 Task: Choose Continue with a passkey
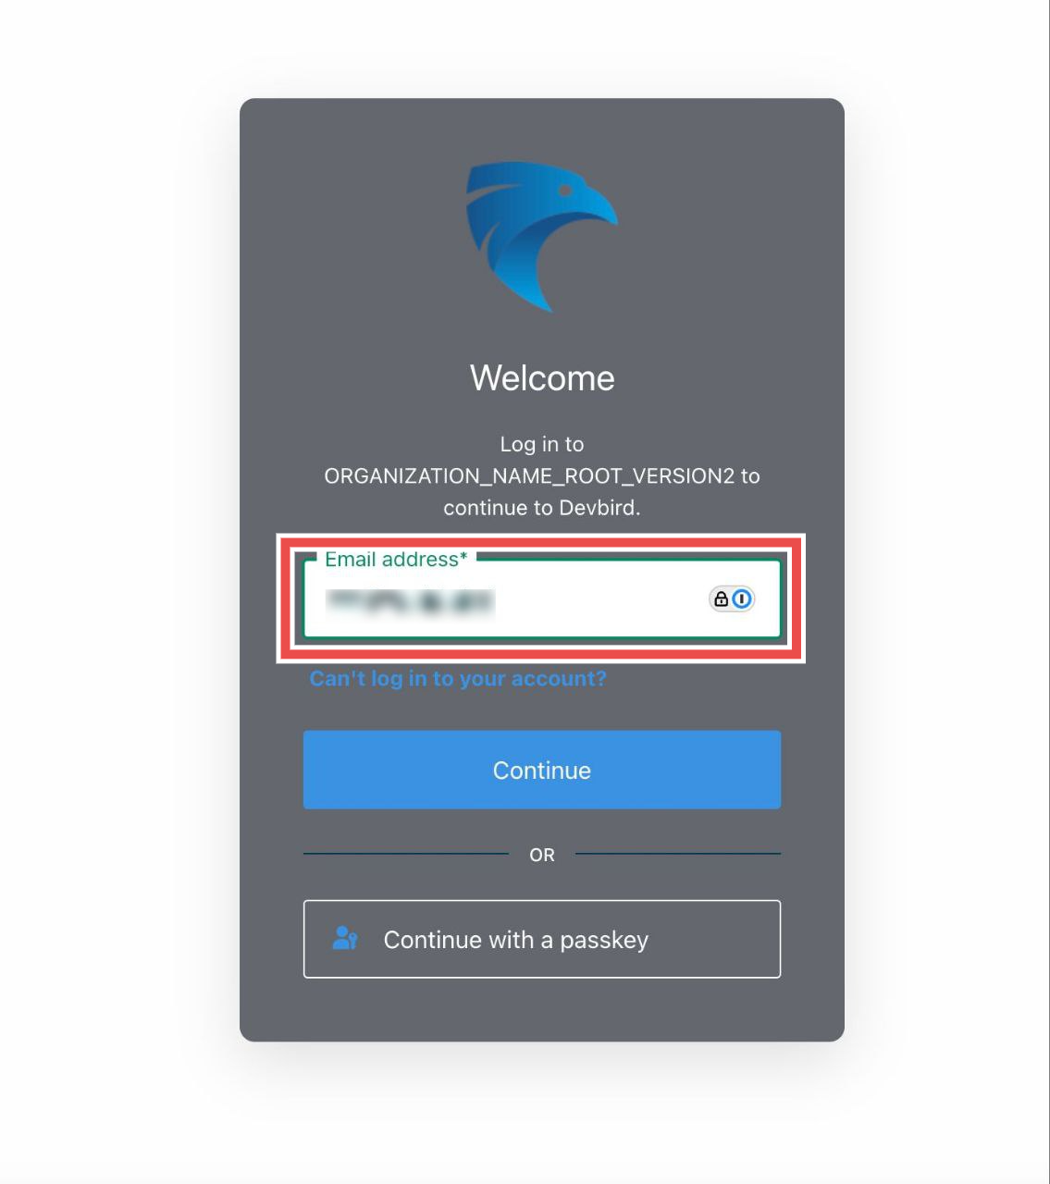[x=542, y=939]
